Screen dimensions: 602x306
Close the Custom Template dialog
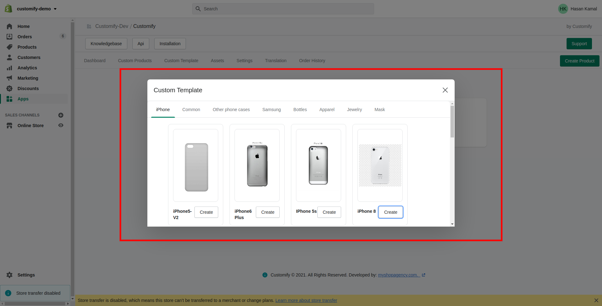tap(445, 90)
